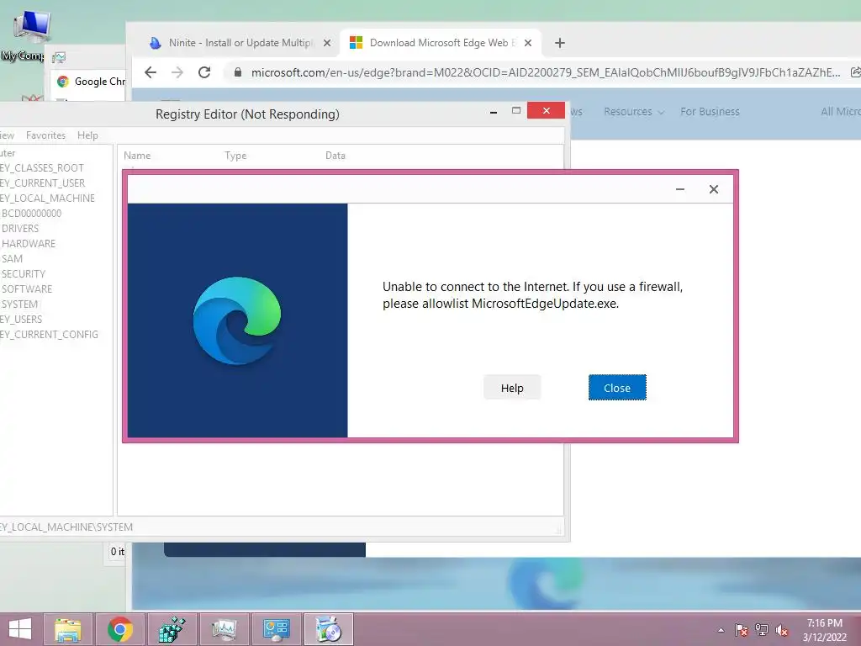Image resolution: width=861 pixels, height=646 pixels.
Task: Close the Download Microsoft Edge tab
Action: coord(528,43)
